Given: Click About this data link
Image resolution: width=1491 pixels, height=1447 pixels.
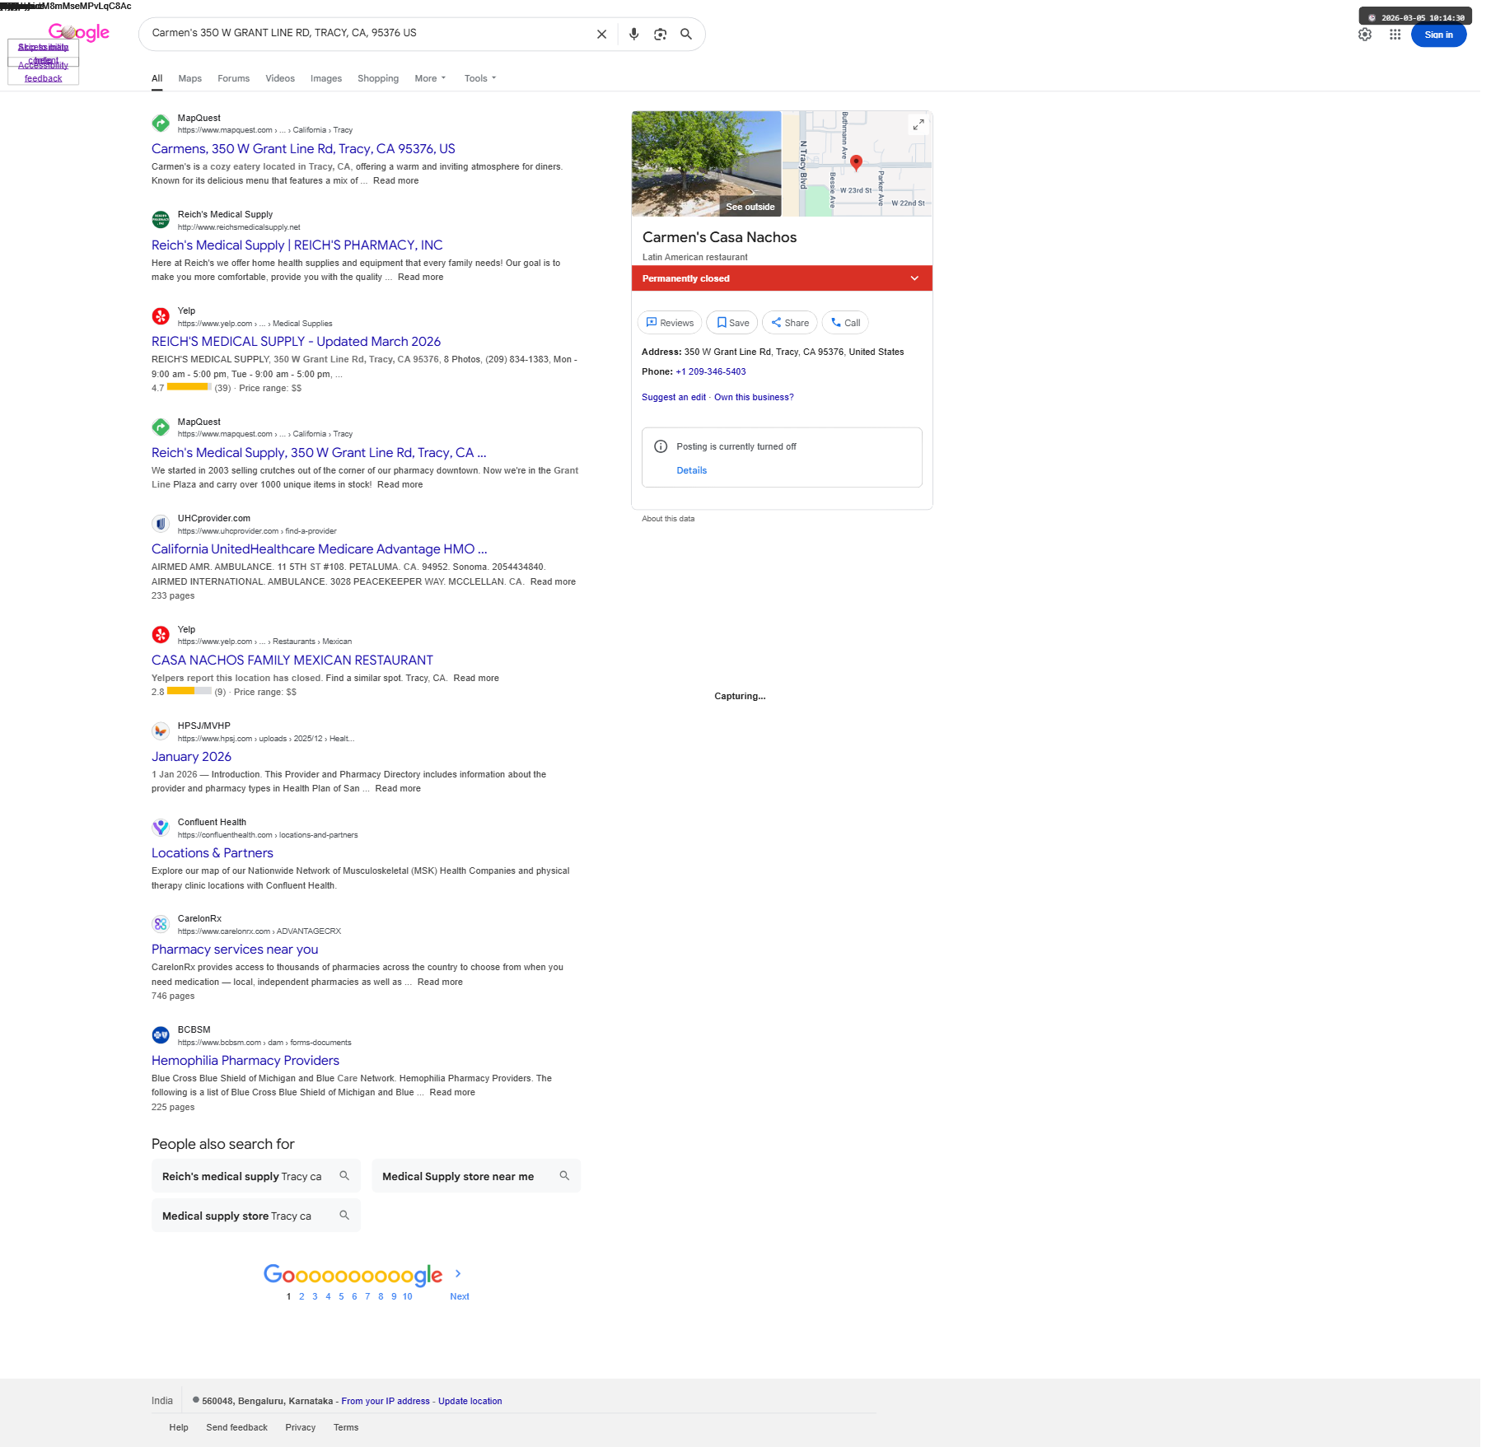Looking at the screenshot, I should [x=668, y=519].
